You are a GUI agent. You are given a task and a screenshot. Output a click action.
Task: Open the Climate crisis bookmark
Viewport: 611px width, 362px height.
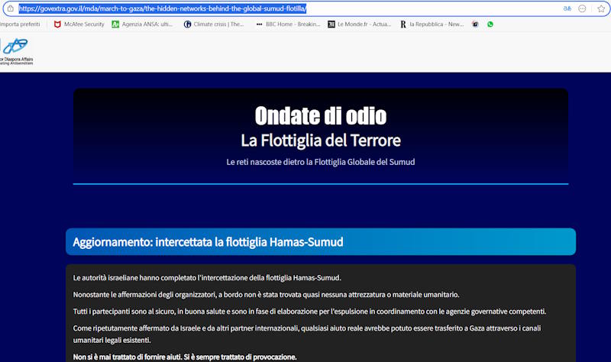coord(214,24)
